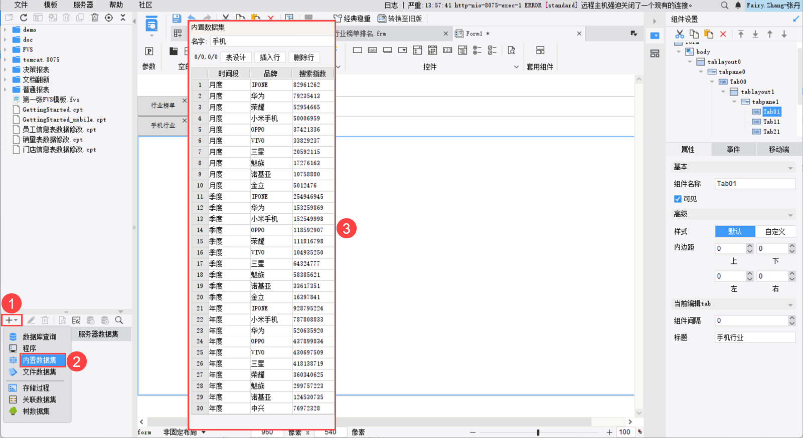803x438 pixels.
Task: Click the 经典稳重 theme button
Action: coord(352,19)
